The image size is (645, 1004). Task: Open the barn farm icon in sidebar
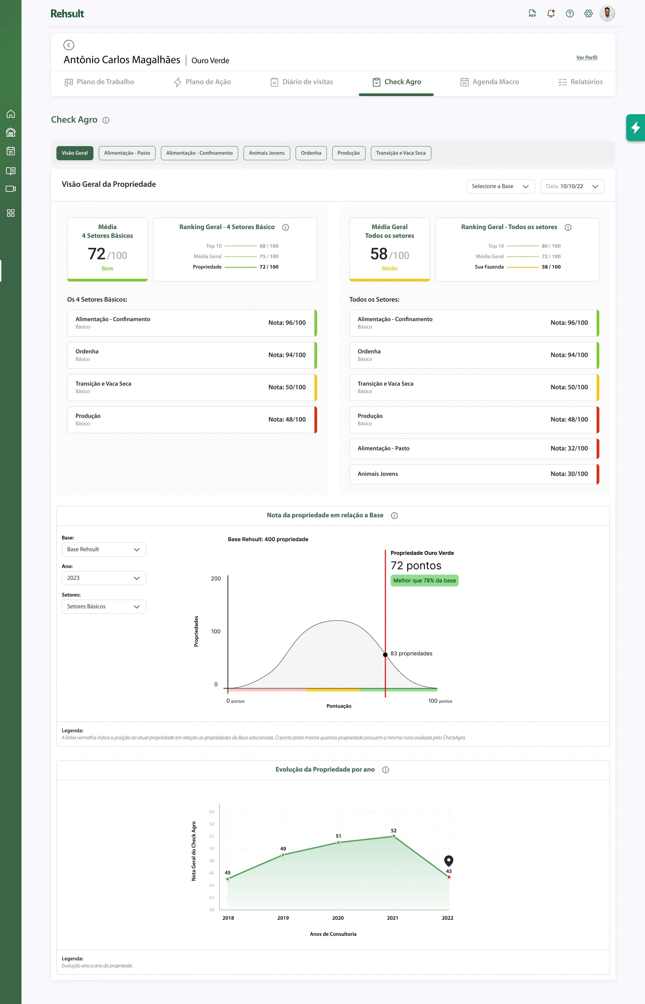point(11,132)
